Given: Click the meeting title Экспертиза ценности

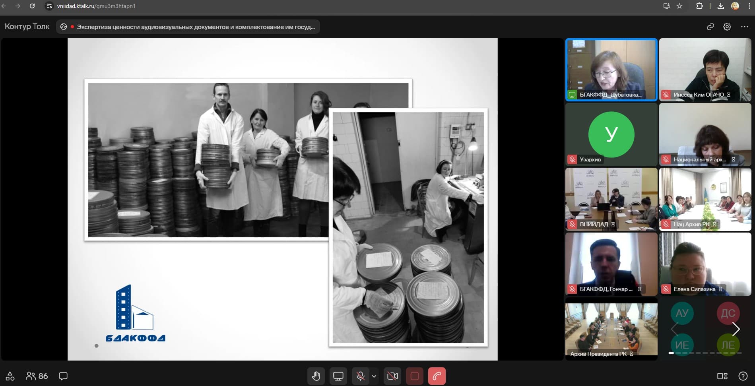Looking at the screenshot, I should coord(196,27).
